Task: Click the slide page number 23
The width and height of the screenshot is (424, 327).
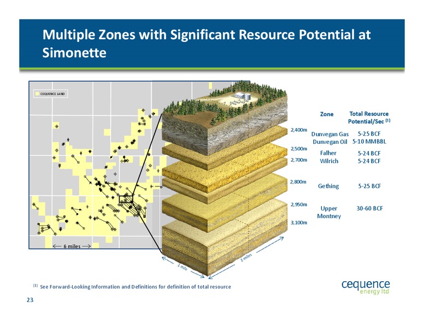Action: coord(30,300)
